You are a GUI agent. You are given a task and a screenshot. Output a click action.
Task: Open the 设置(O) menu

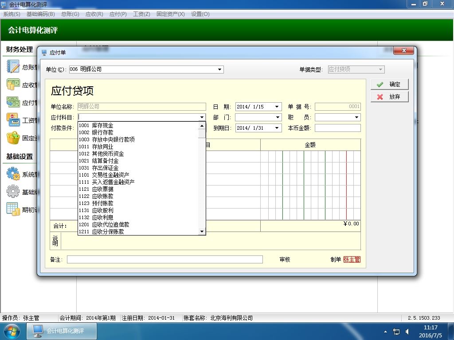200,14
